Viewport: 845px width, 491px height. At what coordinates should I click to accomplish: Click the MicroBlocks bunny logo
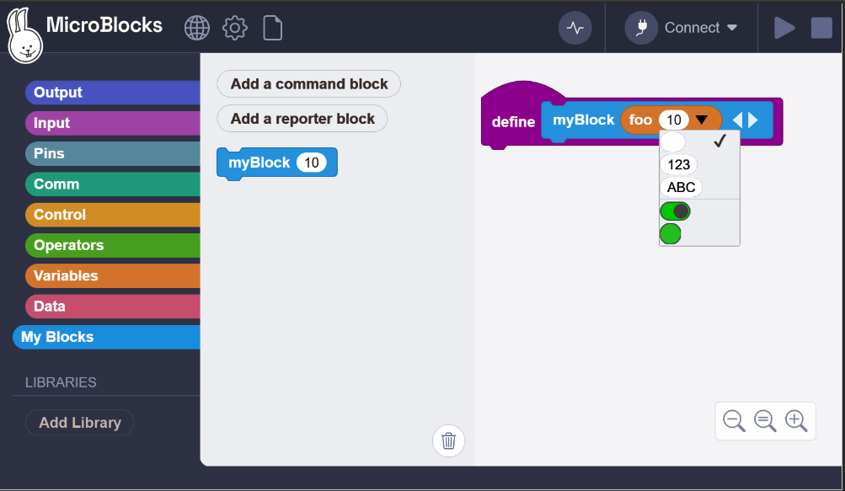pyautogui.click(x=24, y=36)
